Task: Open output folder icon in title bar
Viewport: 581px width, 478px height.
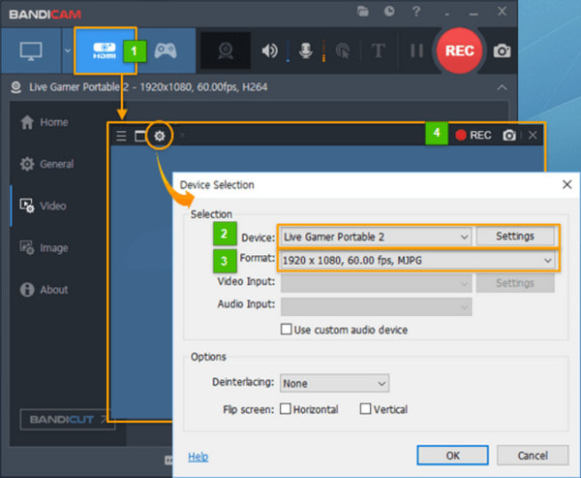Action: click(x=363, y=12)
